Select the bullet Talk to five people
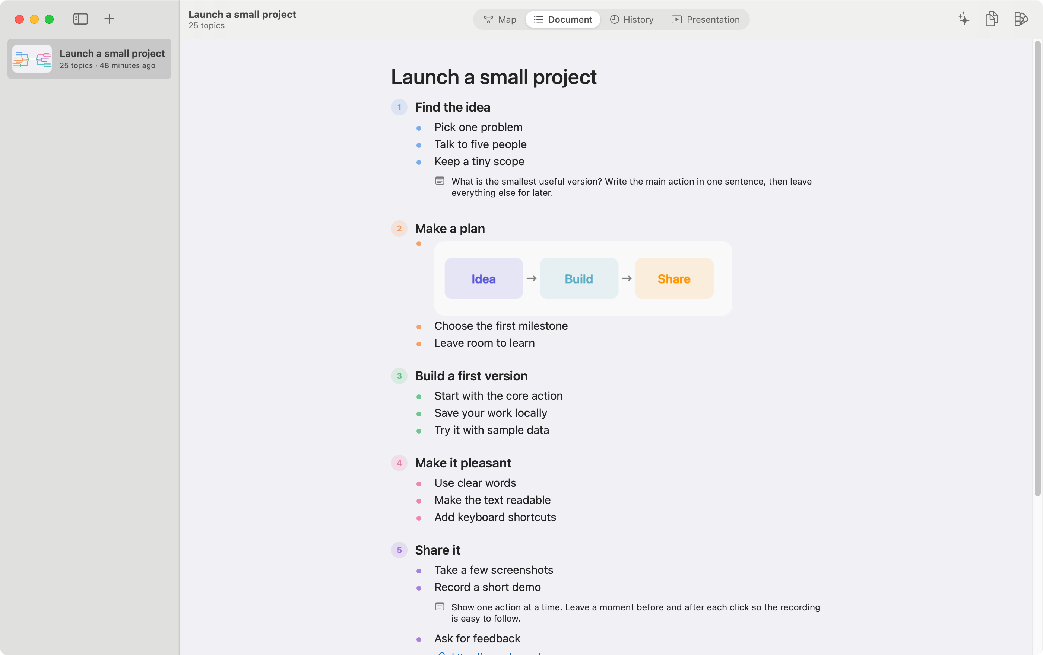1043x655 pixels. coord(481,144)
